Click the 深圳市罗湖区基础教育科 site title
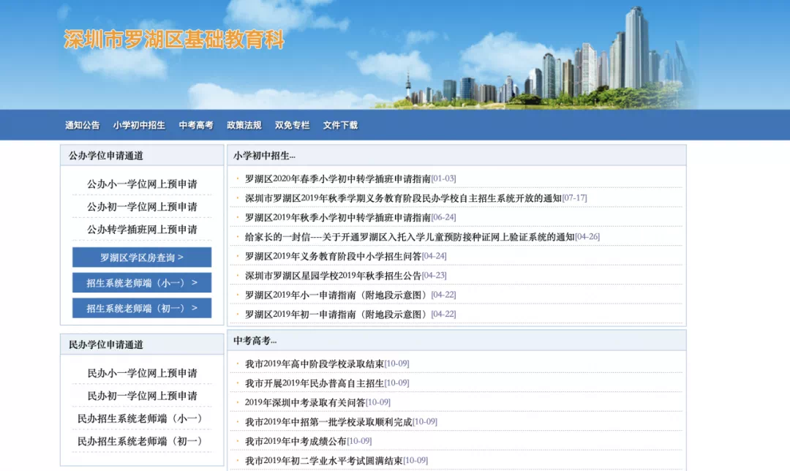Image resolution: width=790 pixels, height=471 pixels. [x=174, y=40]
